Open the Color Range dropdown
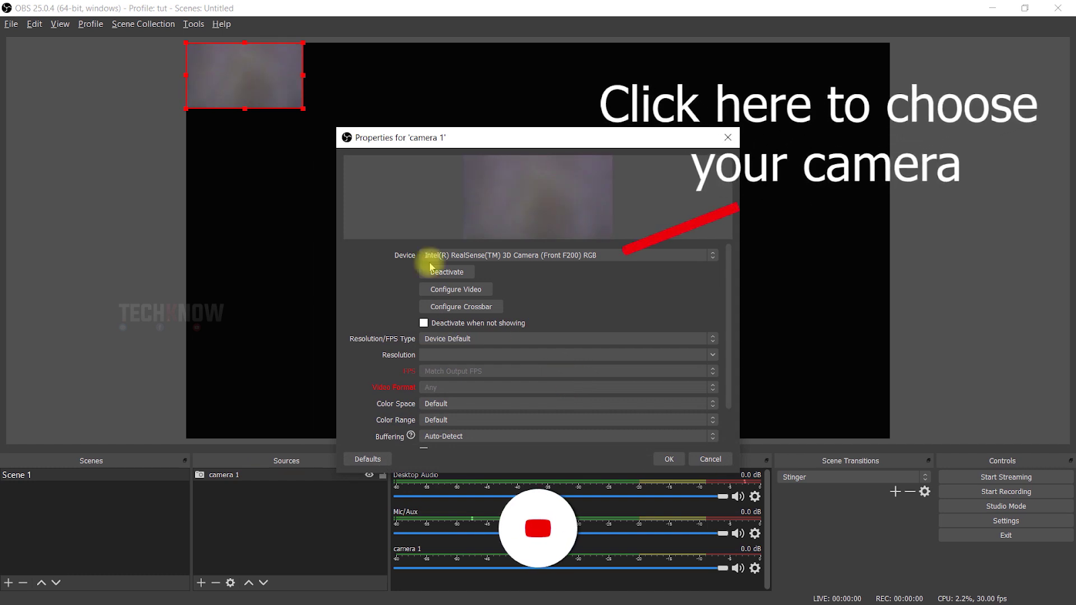This screenshot has height=605, width=1076. (568, 419)
